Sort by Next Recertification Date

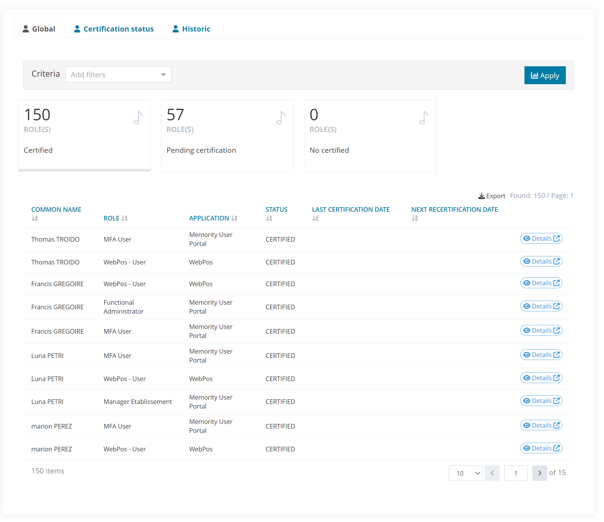point(415,218)
